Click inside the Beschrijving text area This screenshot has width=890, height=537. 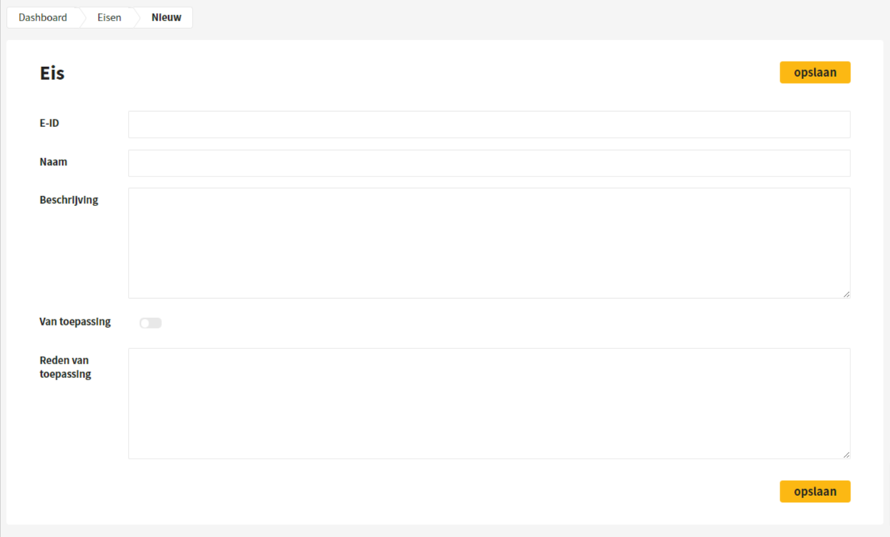click(x=490, y=243)
